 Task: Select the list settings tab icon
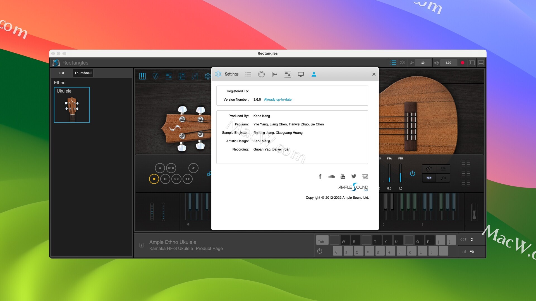coord(248,74)
